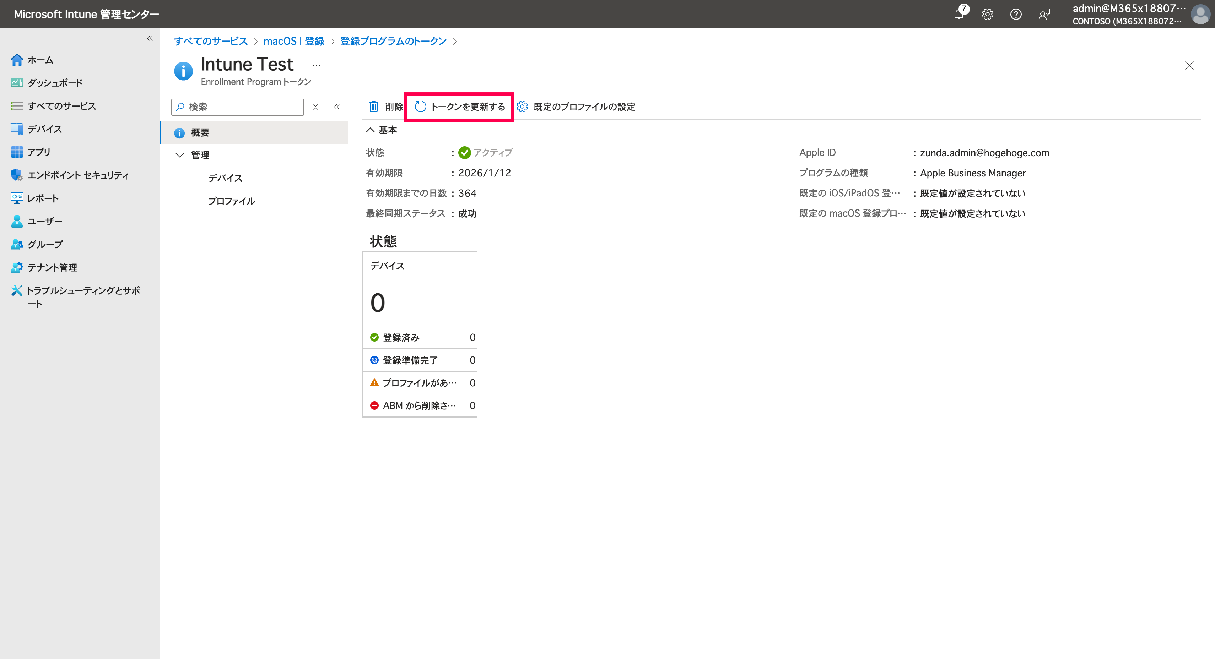Open レポート in sidebar
The width and height of the screenshot is (1215, 659).
pos(34,198)
